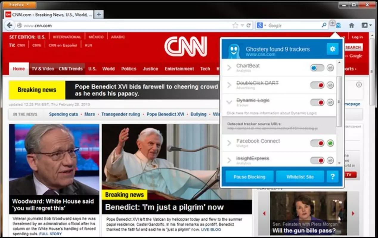Open the Woodward story thumbnail image
Viewport: 378px width, 238px height.
pos(54,159)
